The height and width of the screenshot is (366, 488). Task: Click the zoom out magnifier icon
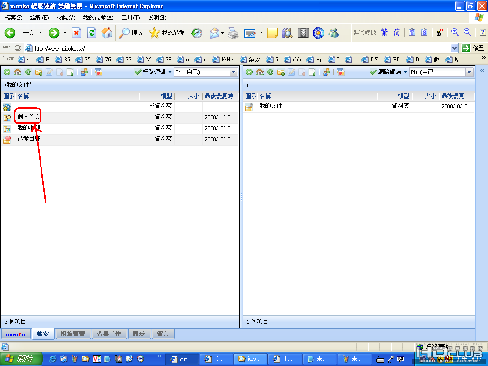(467, 32)
